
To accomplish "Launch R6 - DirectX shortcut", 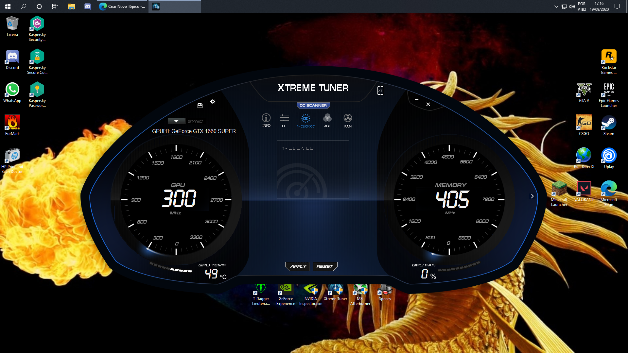I will [584, 158].
